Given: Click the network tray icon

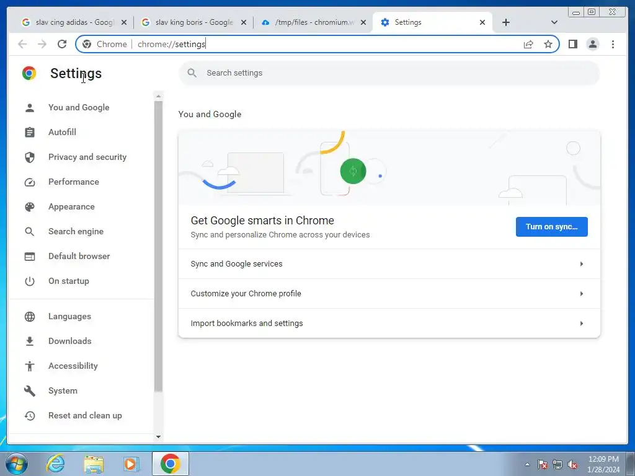Looking at the screenshot, I should click(x=557, y=465).
